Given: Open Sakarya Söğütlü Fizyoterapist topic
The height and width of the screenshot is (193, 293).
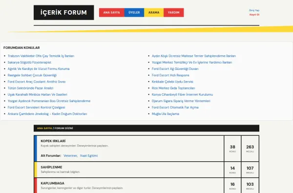Looking at the screenshot, I should point(29,62).
